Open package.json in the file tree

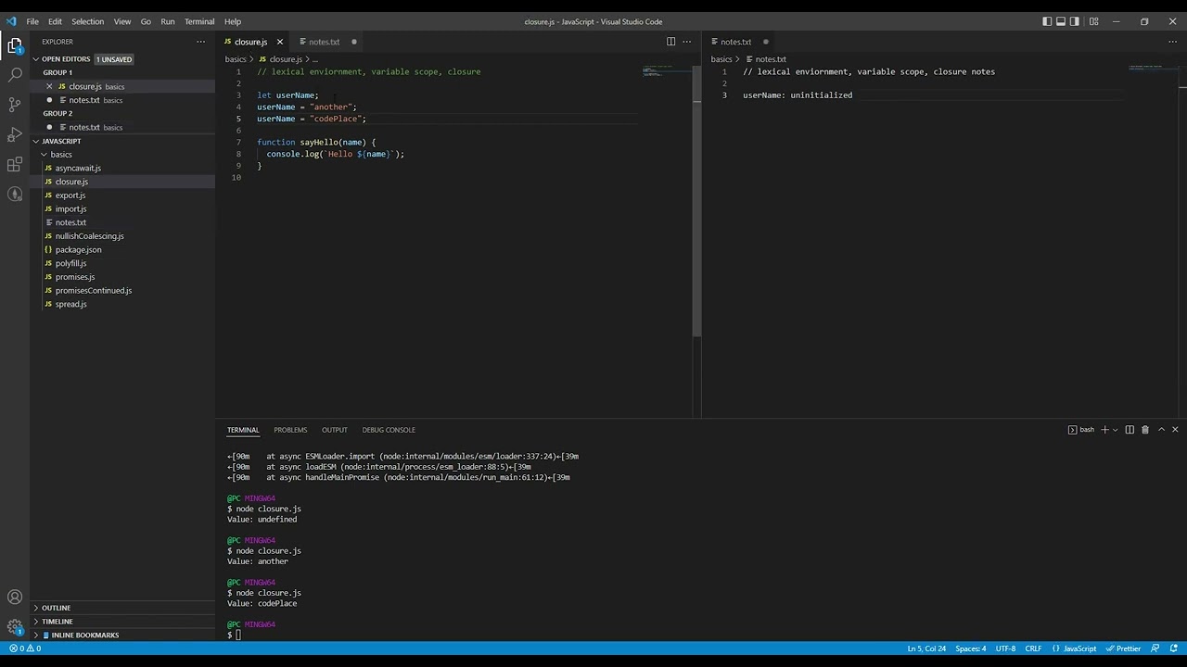coord(78,250)
